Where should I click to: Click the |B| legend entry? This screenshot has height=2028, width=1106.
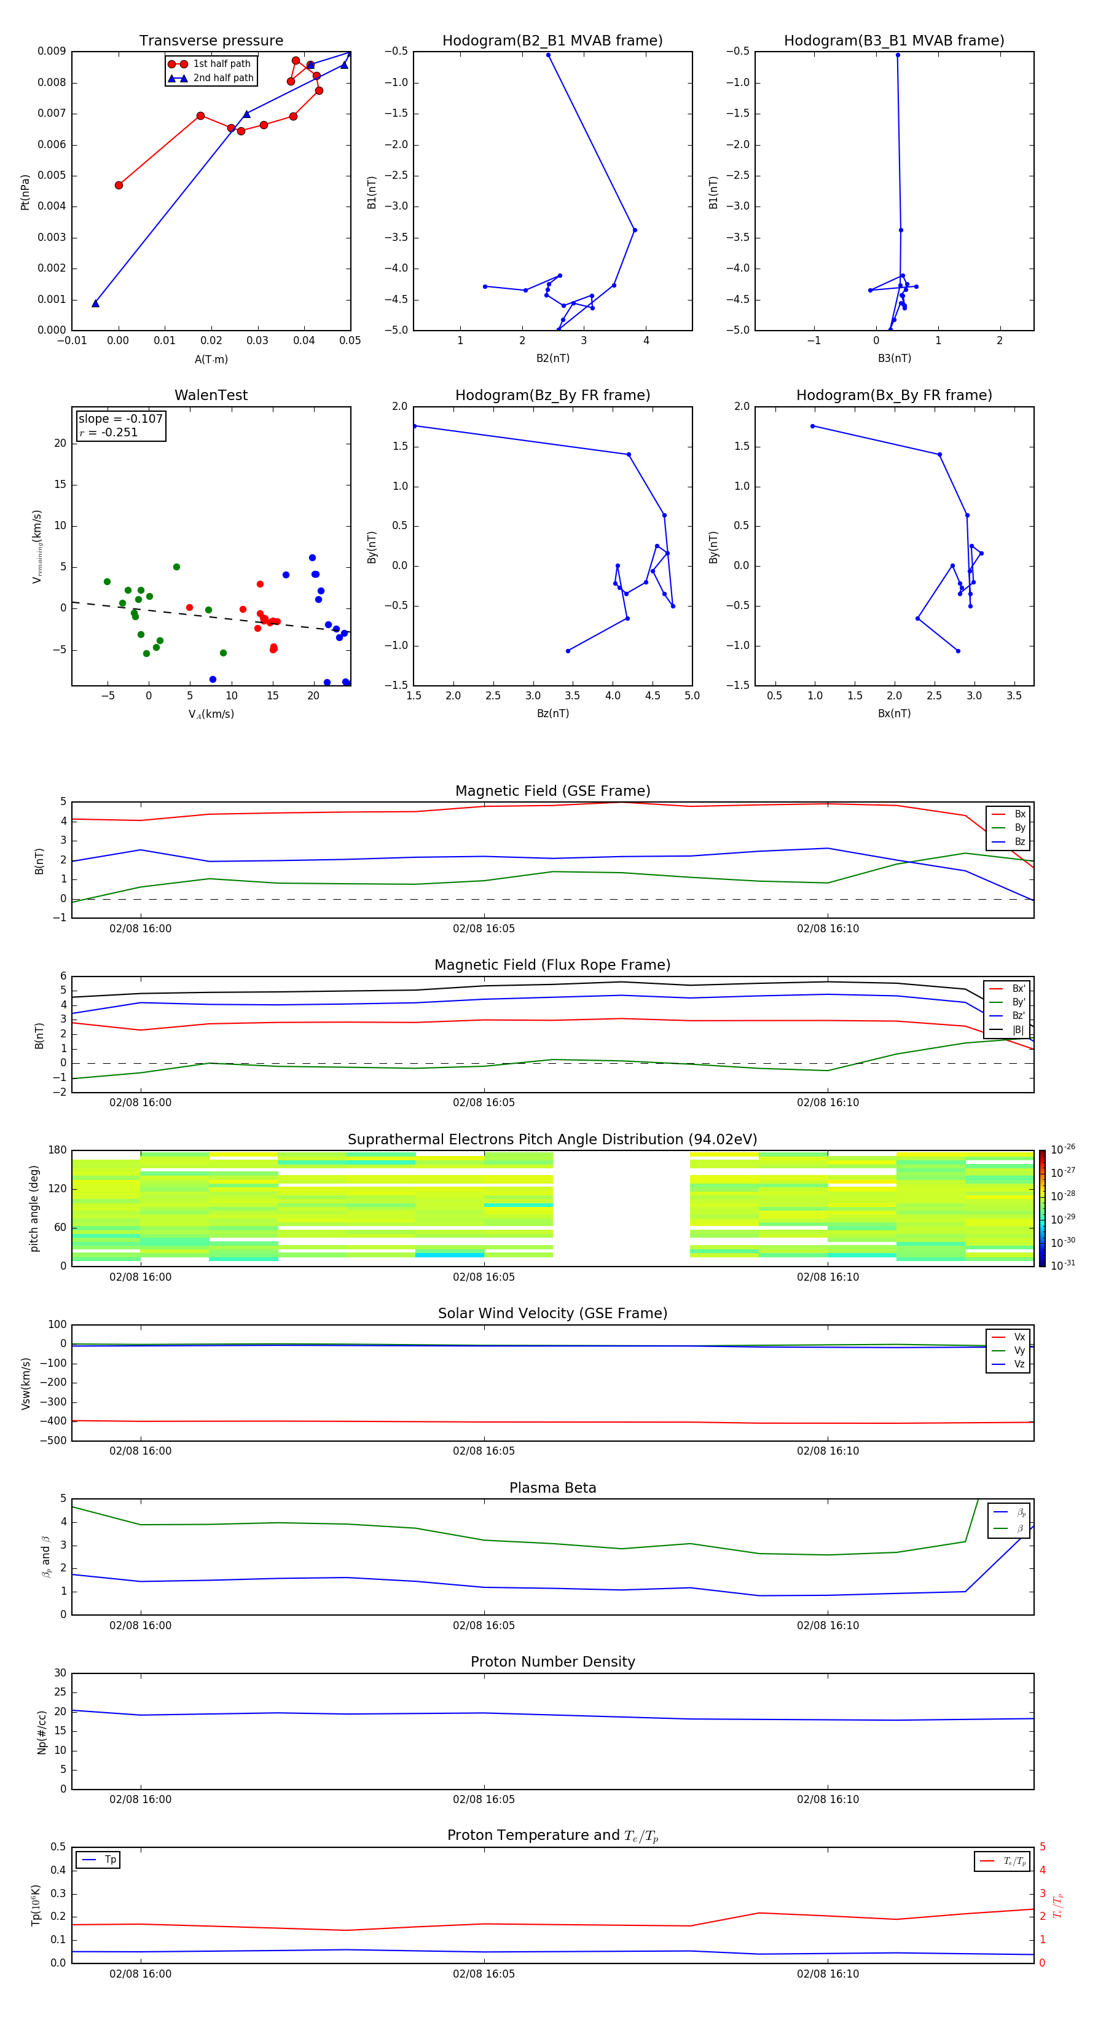(x=1008, y=1030)
